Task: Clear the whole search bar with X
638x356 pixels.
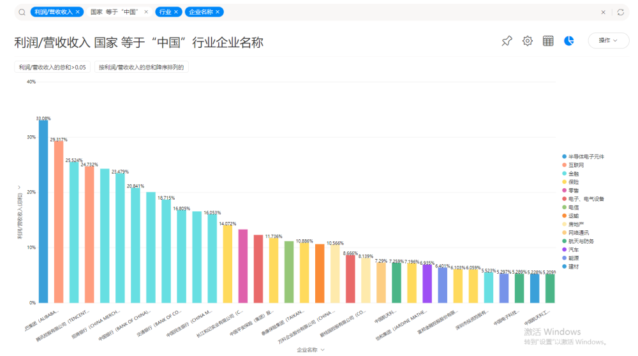Action: click(x=604, y=12)
